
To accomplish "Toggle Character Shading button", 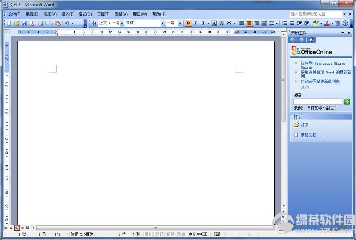I will click(x=222, y=23).
